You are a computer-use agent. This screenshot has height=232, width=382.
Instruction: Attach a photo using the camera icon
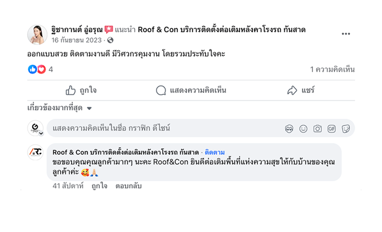coord(317,129)
